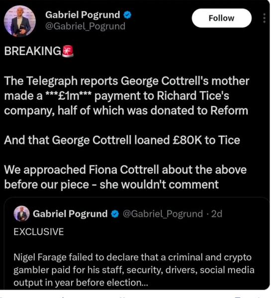
Task: Click the top @Gabriel_Pogrund handle under the name
Action: pyautogui.click(x=85, y=26)
